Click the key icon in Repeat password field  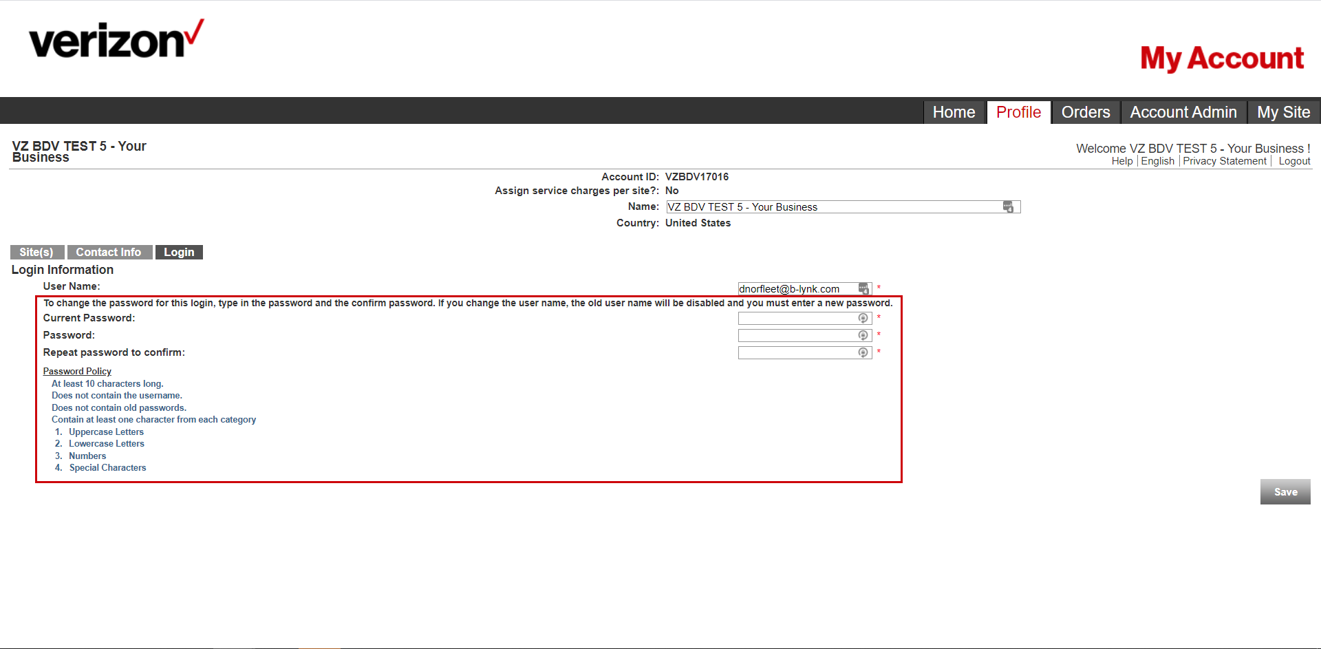(x=863, y=352)
